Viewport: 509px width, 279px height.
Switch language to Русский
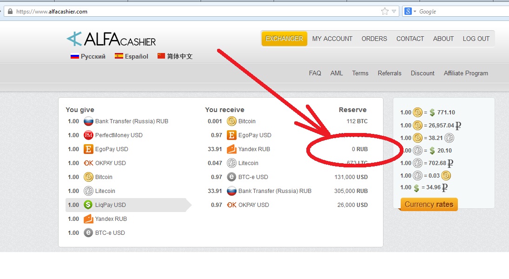click(93, 56)
